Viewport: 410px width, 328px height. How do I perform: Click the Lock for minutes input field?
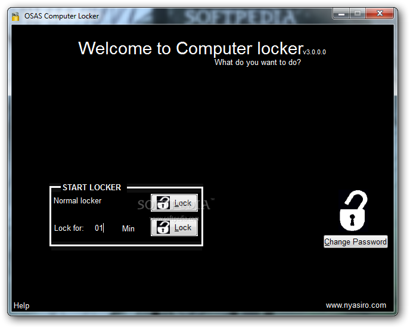(101, 228)
